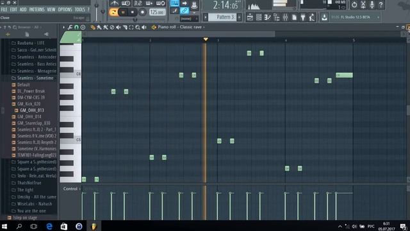The width and height of the screenshot is (410, 231).
Task: Toggle pattern/song mode orange button
Action: click(x=113, y=12)
